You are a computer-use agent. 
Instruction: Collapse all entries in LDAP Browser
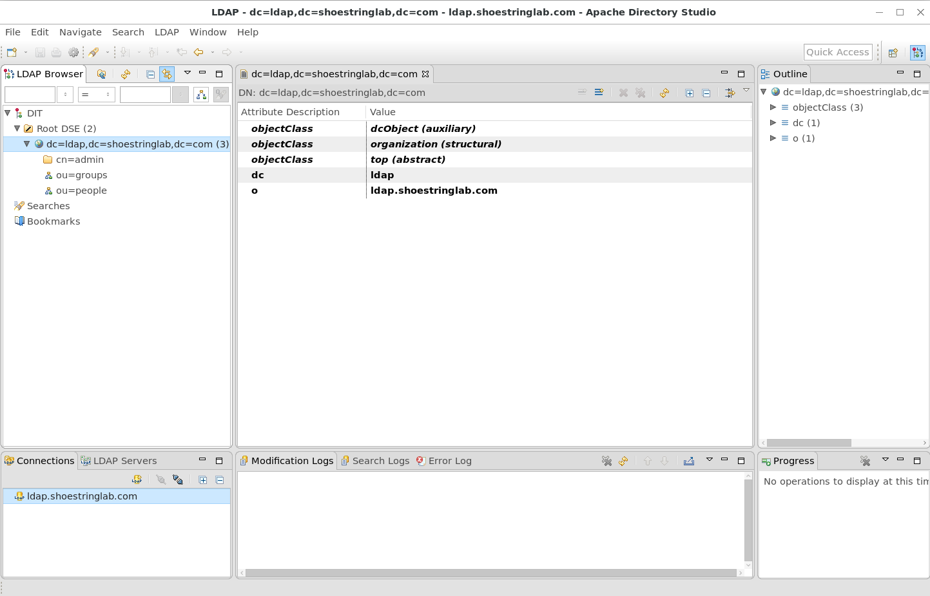tap(150, 74)
